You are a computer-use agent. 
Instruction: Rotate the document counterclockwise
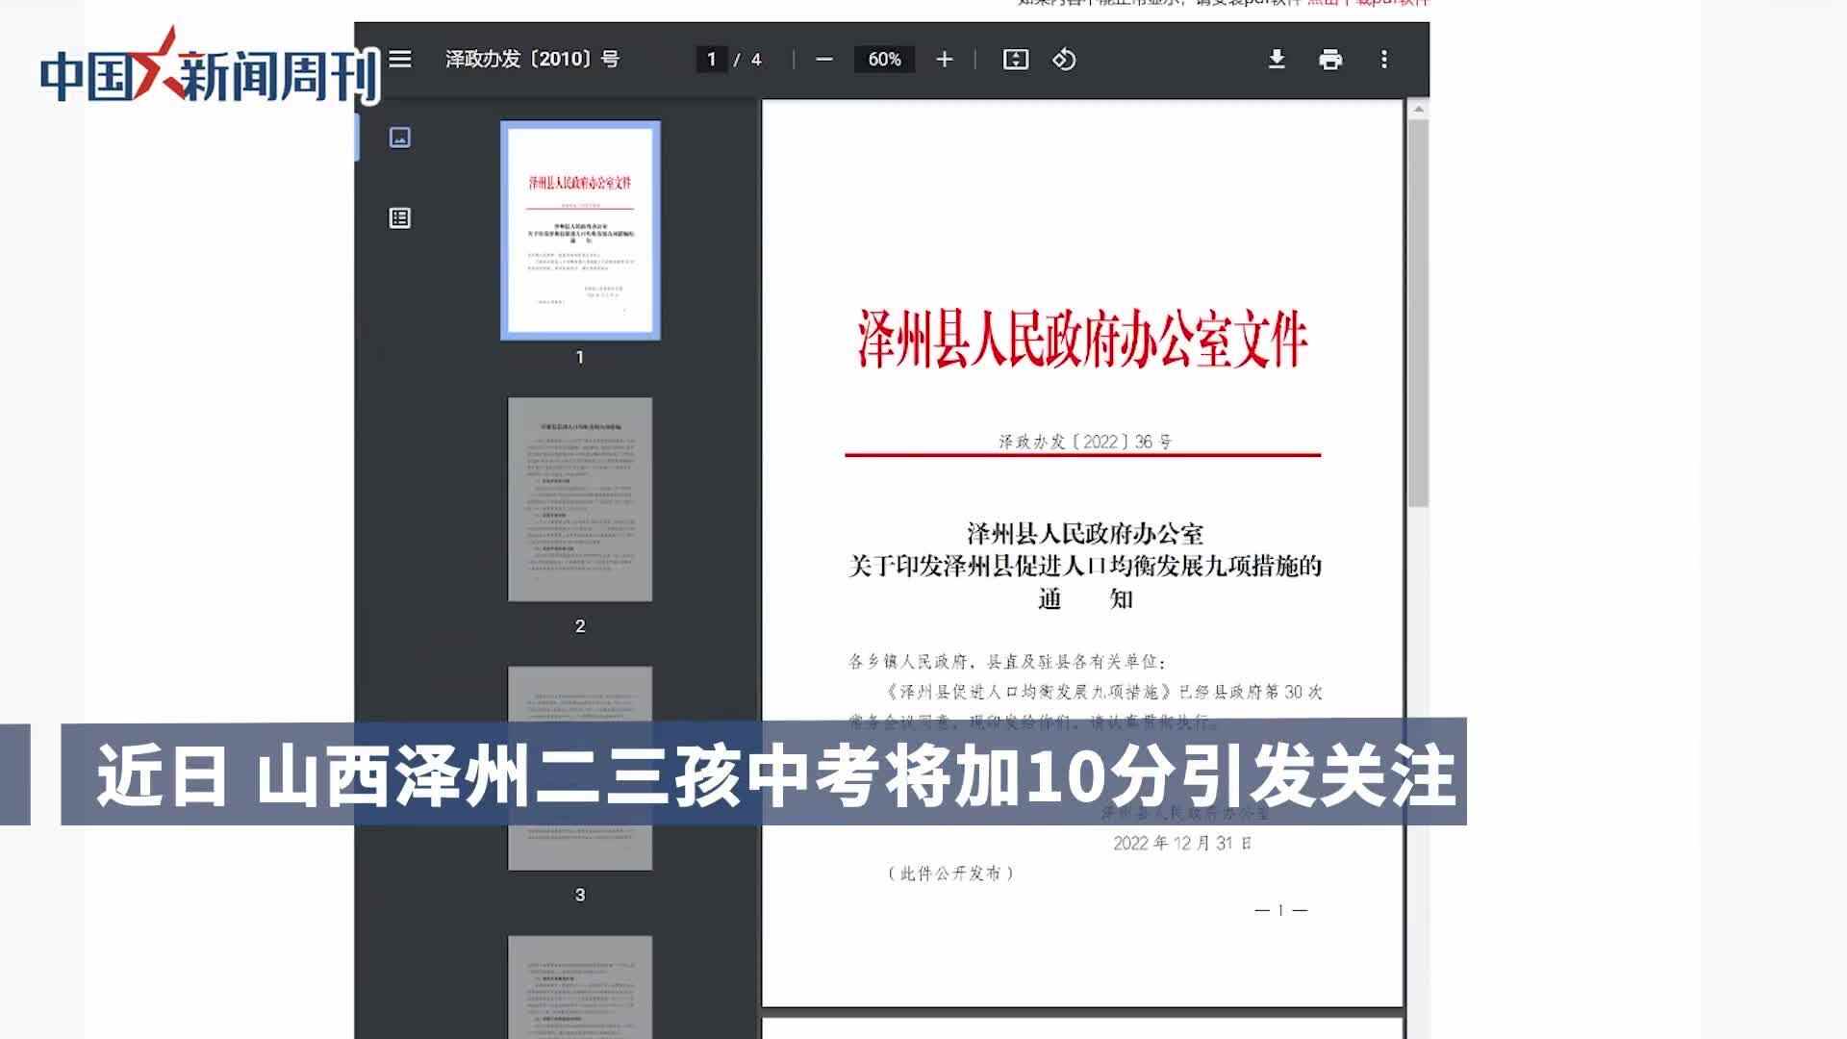[x=1064, y=60]
